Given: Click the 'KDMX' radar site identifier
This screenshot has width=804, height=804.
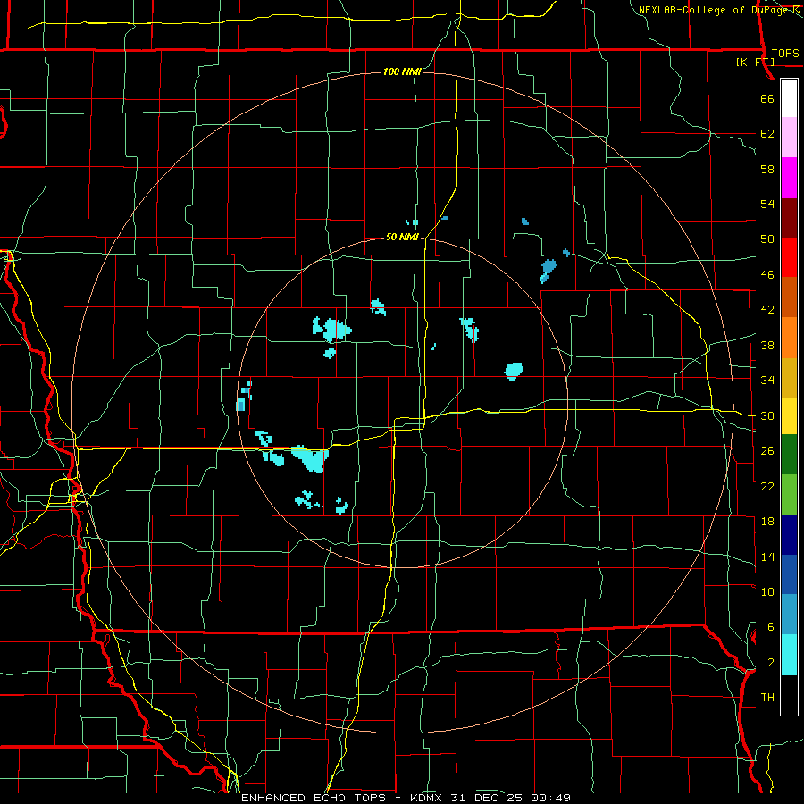Looking at the screenshot, I should tap(428, 798).
